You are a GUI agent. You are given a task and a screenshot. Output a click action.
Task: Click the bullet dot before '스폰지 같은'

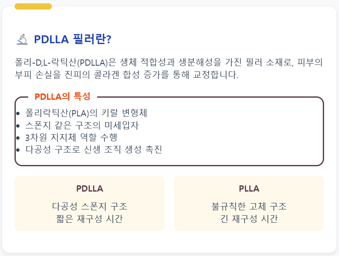point(18,126)
